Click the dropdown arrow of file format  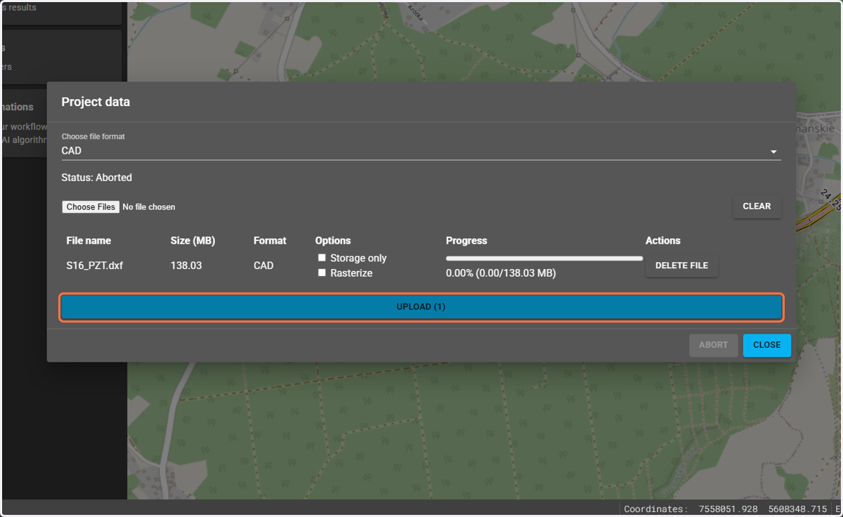773,152
